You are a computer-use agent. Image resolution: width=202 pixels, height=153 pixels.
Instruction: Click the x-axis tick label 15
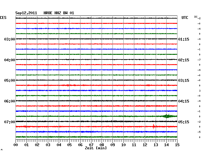[x=177, y=145]
